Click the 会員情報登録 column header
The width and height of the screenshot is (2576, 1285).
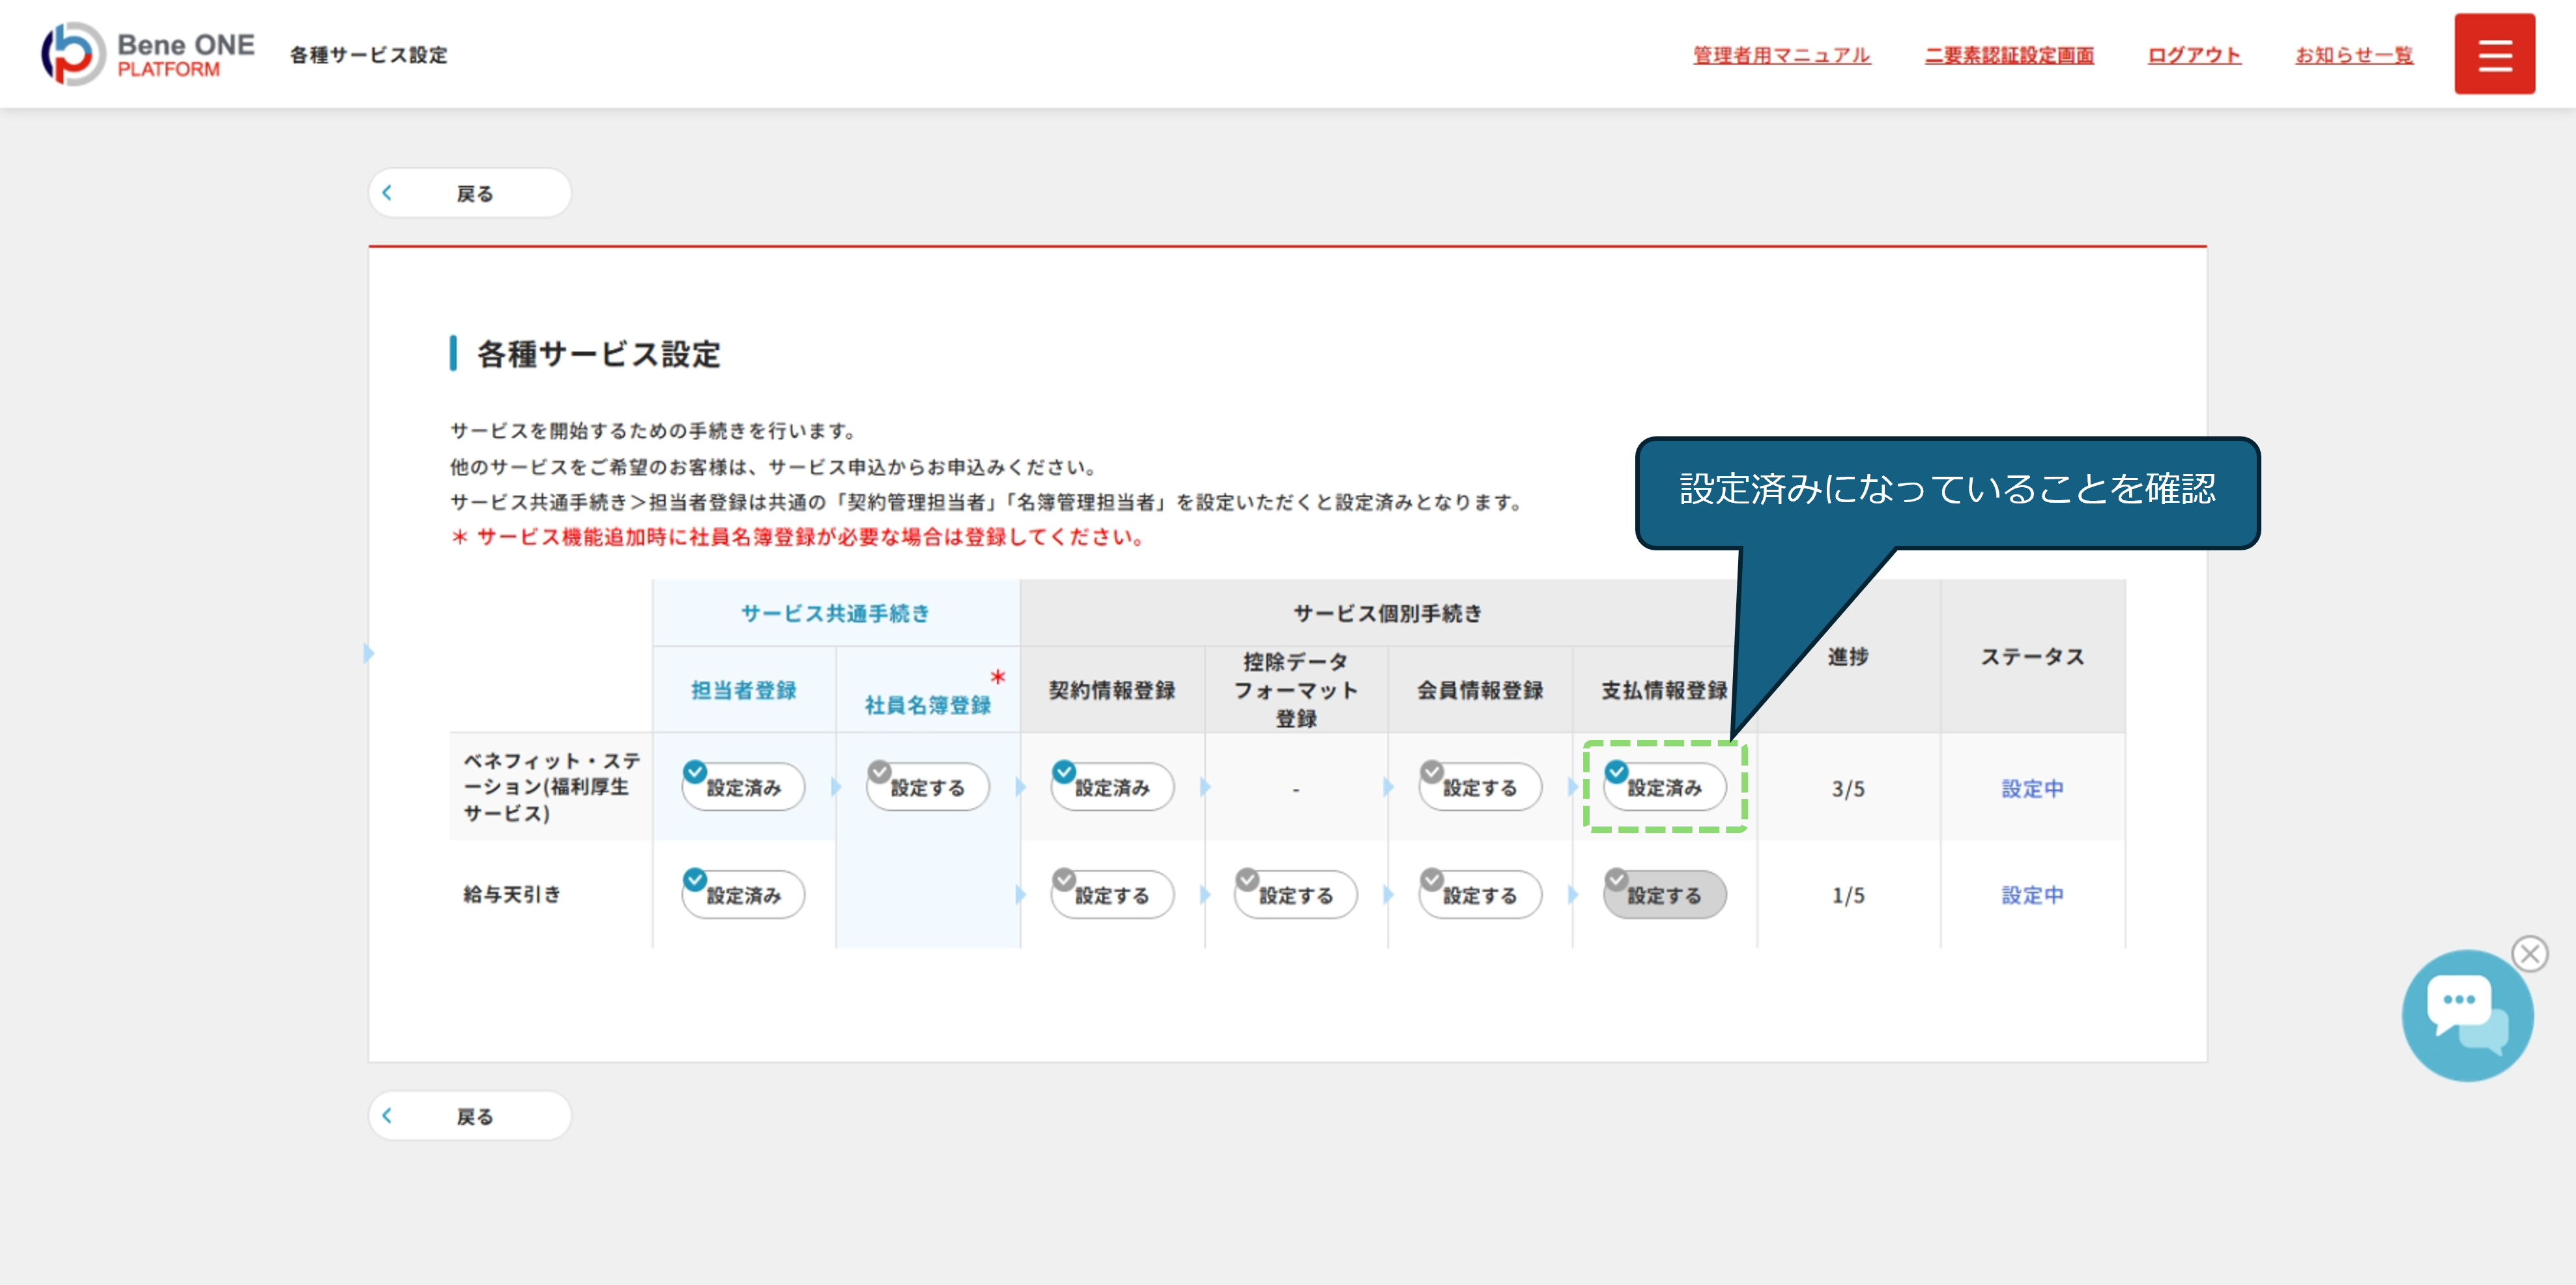[x=1480, y=690]
